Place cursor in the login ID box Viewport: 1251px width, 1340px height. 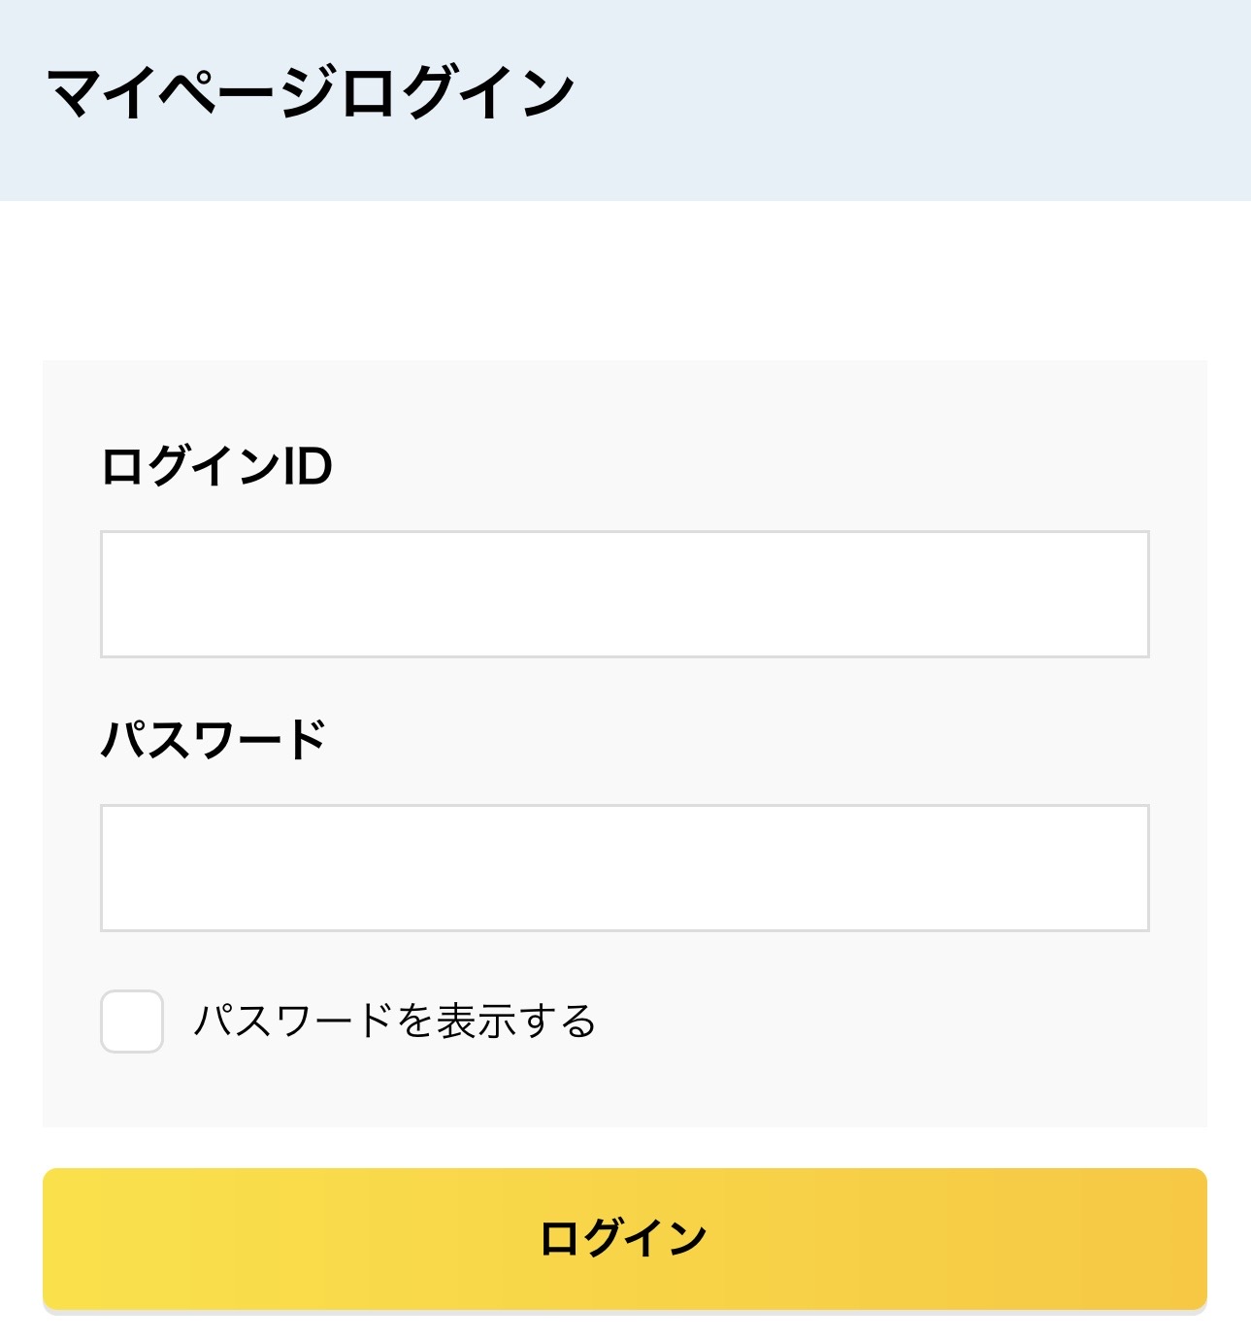point(624,594)
